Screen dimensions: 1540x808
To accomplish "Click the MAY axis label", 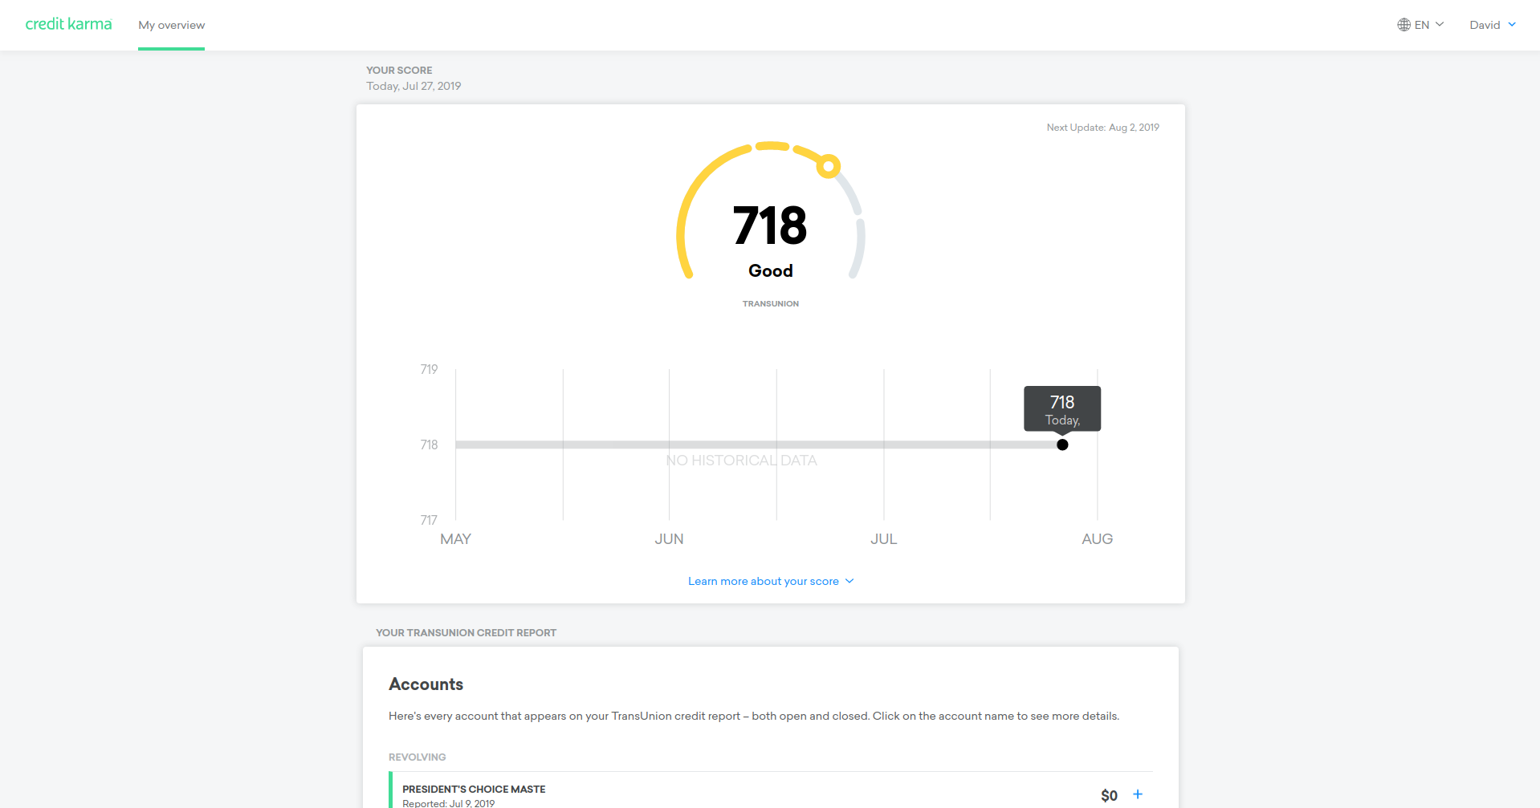I will tap(455, 539).
